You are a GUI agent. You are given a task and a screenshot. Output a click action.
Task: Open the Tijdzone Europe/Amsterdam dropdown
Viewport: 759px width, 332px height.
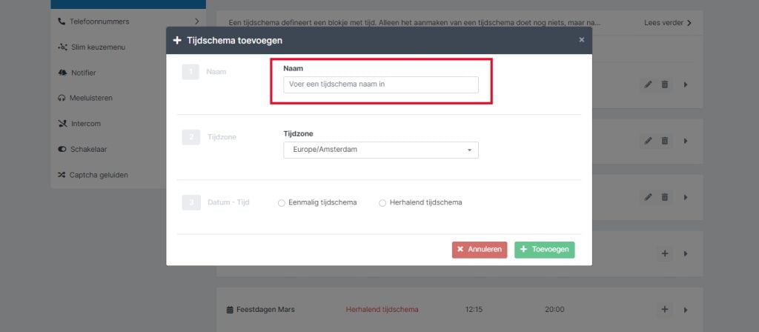pyautogui.click(x=381, y=150)
